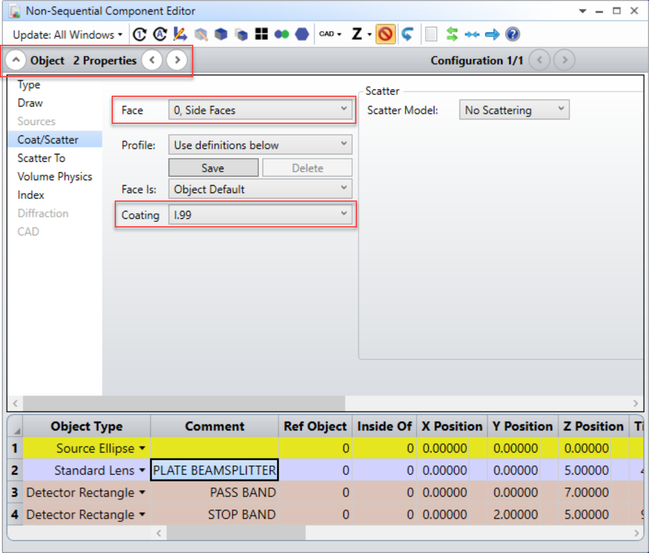Select the Scatter To section
Image resolution: width=649 pixels, height=553 pixels.
point(41,158)
